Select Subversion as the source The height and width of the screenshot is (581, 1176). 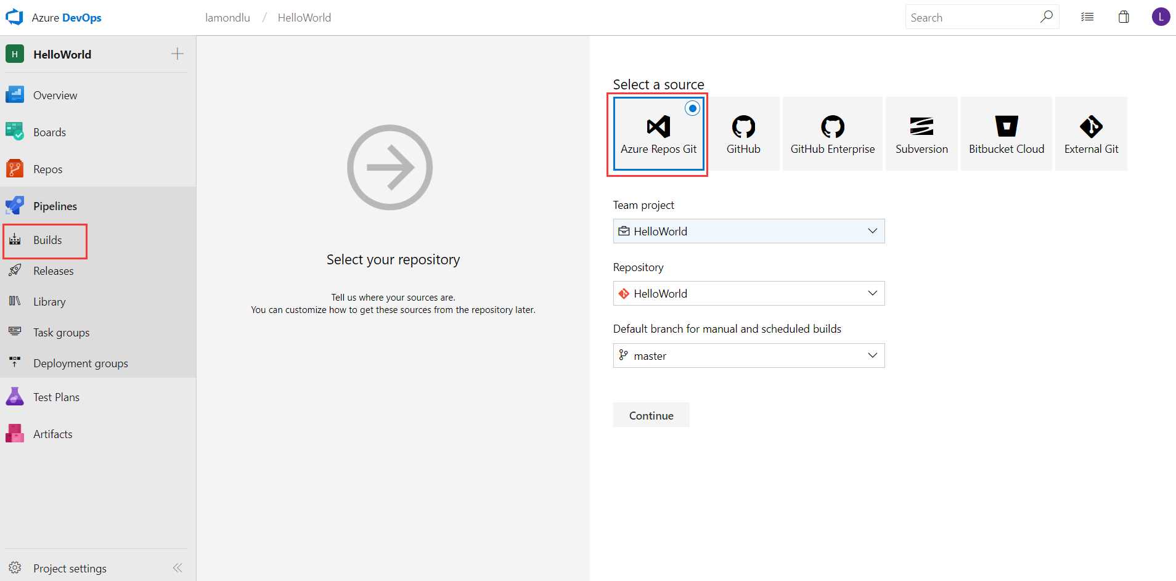click(921, 134)
